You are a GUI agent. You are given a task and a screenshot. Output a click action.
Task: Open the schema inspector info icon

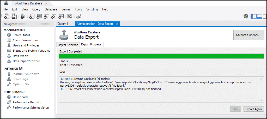23,16
